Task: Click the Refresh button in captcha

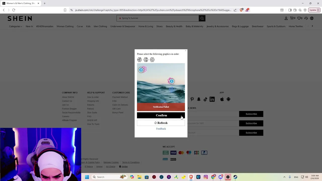Action: (161, 123)
